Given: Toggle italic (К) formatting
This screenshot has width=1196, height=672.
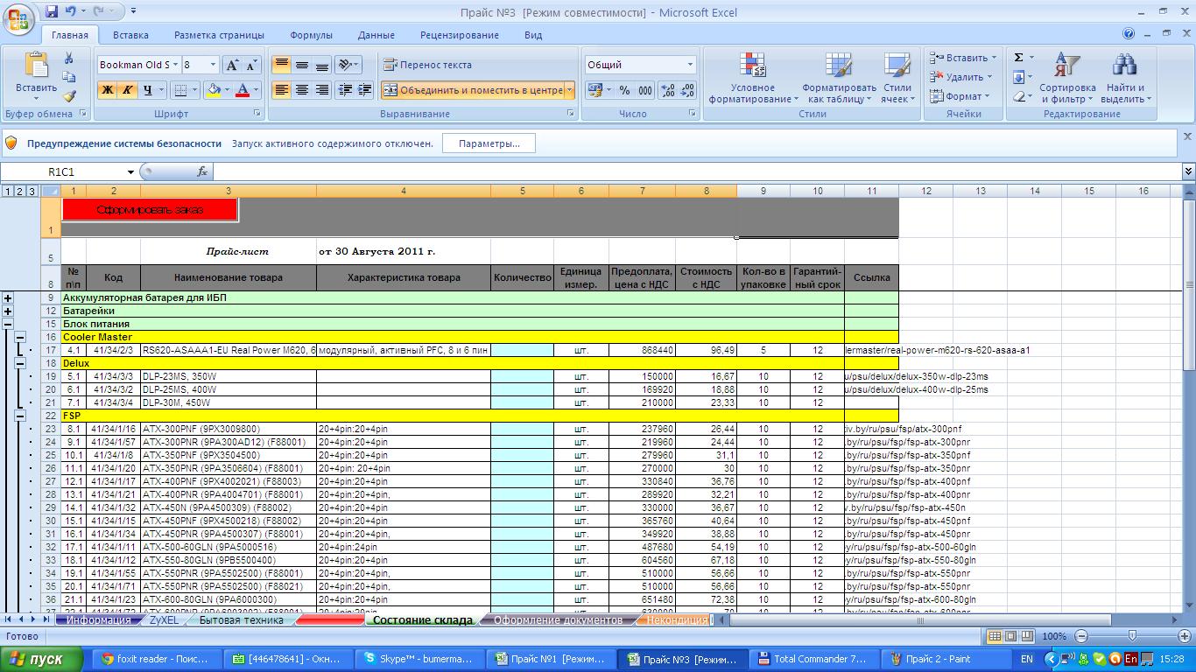Looking at the screenshot, I should tap(127, 90).
